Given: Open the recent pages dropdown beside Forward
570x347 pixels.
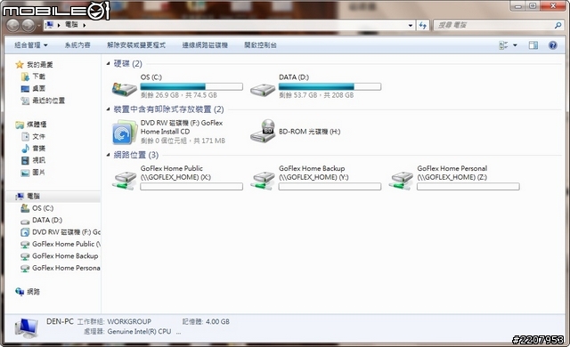Looking at the screenshot, I should pyautogui.click(x=39, y=26).
